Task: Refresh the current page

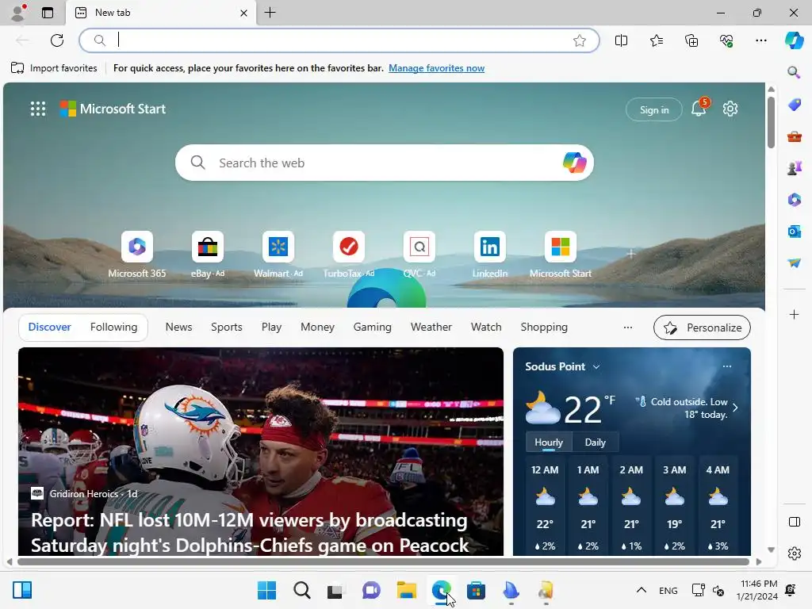Action: (x=57, y=40)
